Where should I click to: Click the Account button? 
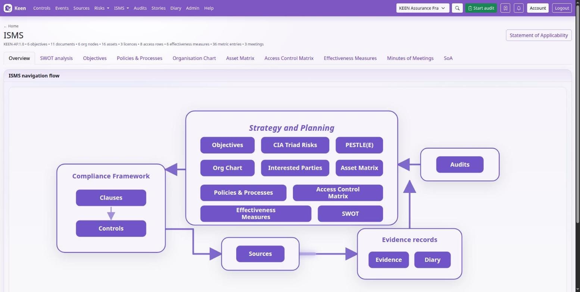(x=538, y=8)
